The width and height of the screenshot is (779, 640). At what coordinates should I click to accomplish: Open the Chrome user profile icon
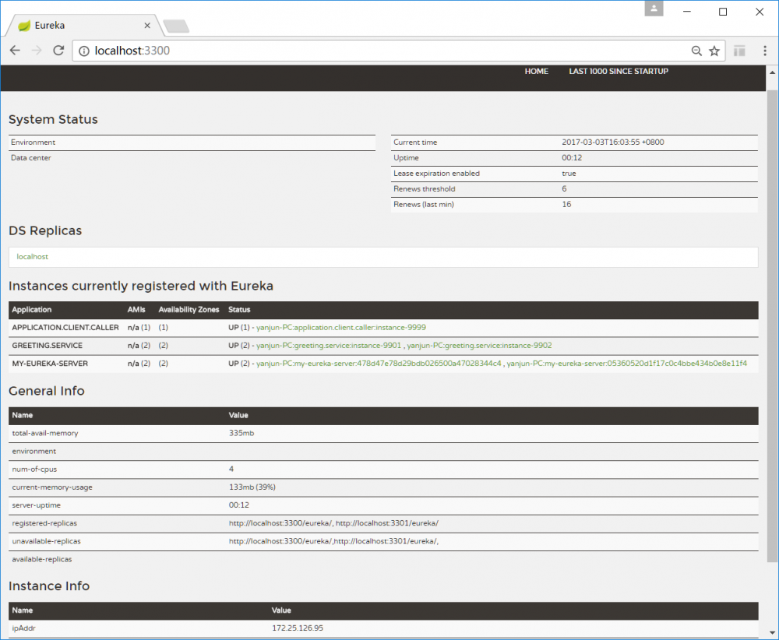tap(654, 9)
